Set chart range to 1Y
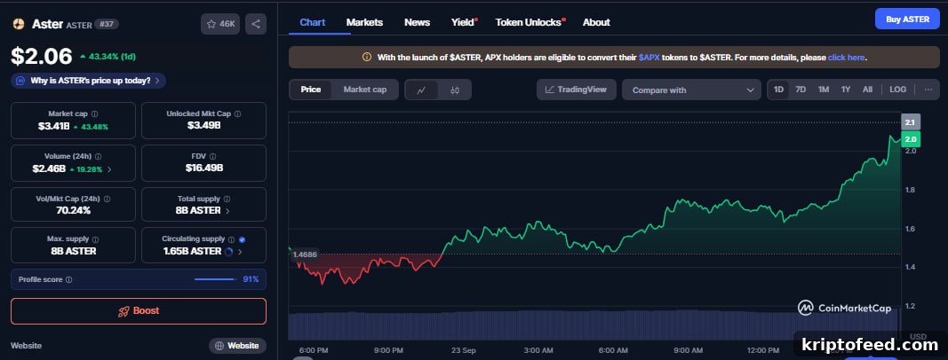The width and height of the screenshot is (948, 360). point(846,90)
